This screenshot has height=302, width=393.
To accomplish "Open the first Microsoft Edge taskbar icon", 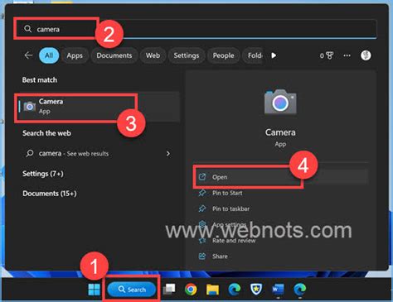I will [x=235, y=290].
